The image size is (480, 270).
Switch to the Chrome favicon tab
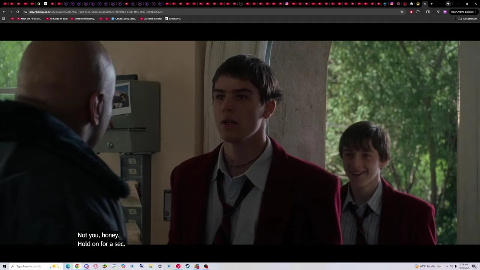pos(411,4)
